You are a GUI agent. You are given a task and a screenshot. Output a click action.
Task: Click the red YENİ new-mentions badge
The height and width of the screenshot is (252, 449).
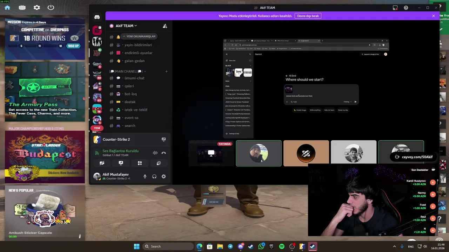97,128
